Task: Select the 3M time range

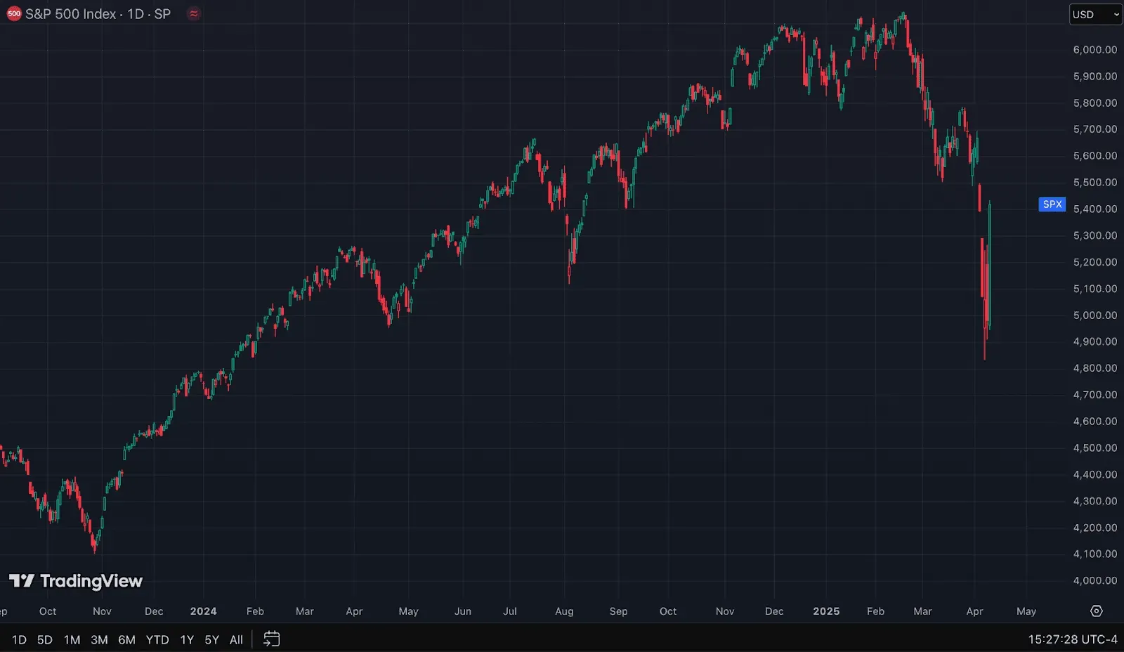Action: (x=99, y=639)
